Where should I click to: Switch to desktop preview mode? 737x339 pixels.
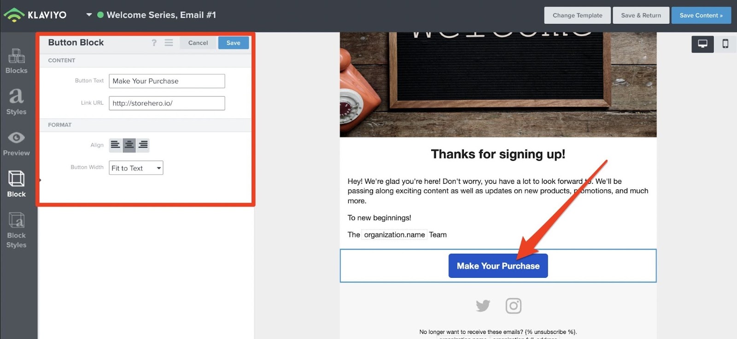click(x=702, y=44)
